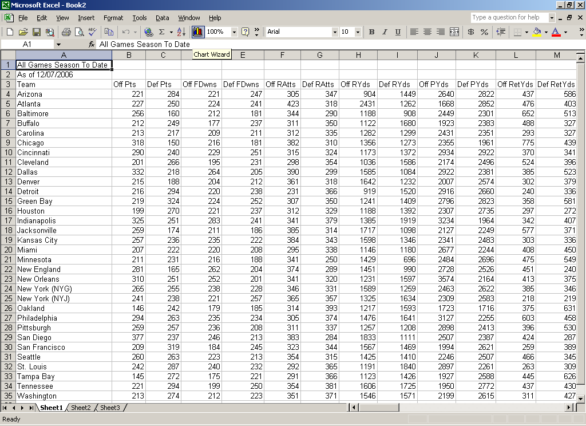Viewport: 586px width, 426px height.
Task: Click the Undo arrow icon
Action: point(126,32)
